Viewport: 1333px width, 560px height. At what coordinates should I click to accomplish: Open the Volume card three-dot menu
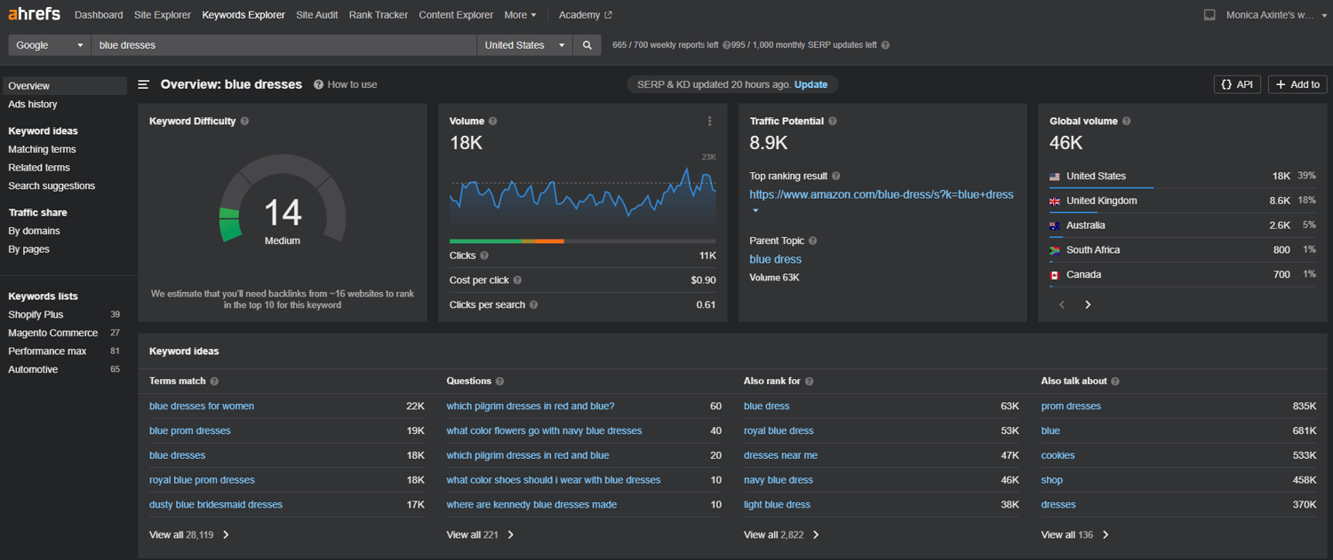(709, 122)
